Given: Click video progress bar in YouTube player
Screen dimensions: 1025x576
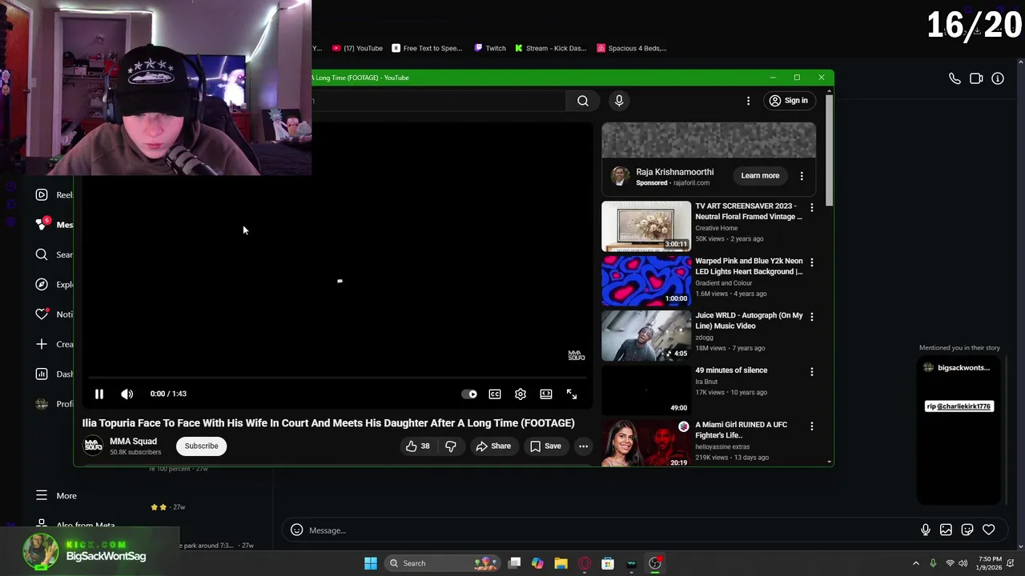Looking at the screenshot, I should (336, 378).
